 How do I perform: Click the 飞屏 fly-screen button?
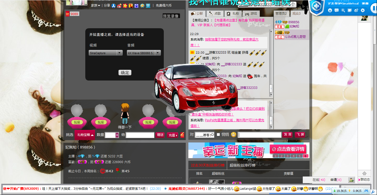click(300, 135)
